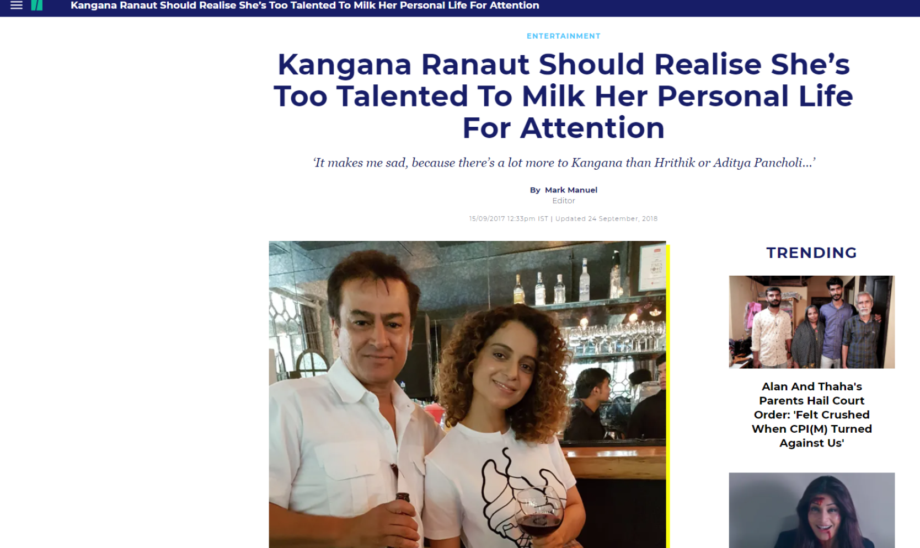Click the main Kangana Ranaut headline
Screen dimensions: 920x548
tap(563, 96)
